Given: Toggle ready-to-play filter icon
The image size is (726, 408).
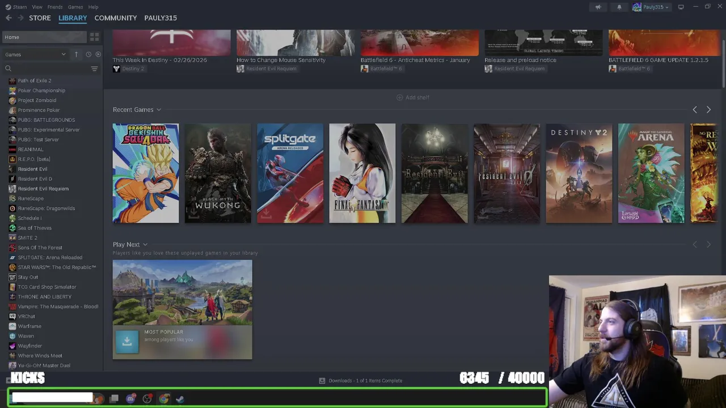Looking at the screenshot, I should tap(98, 54).
